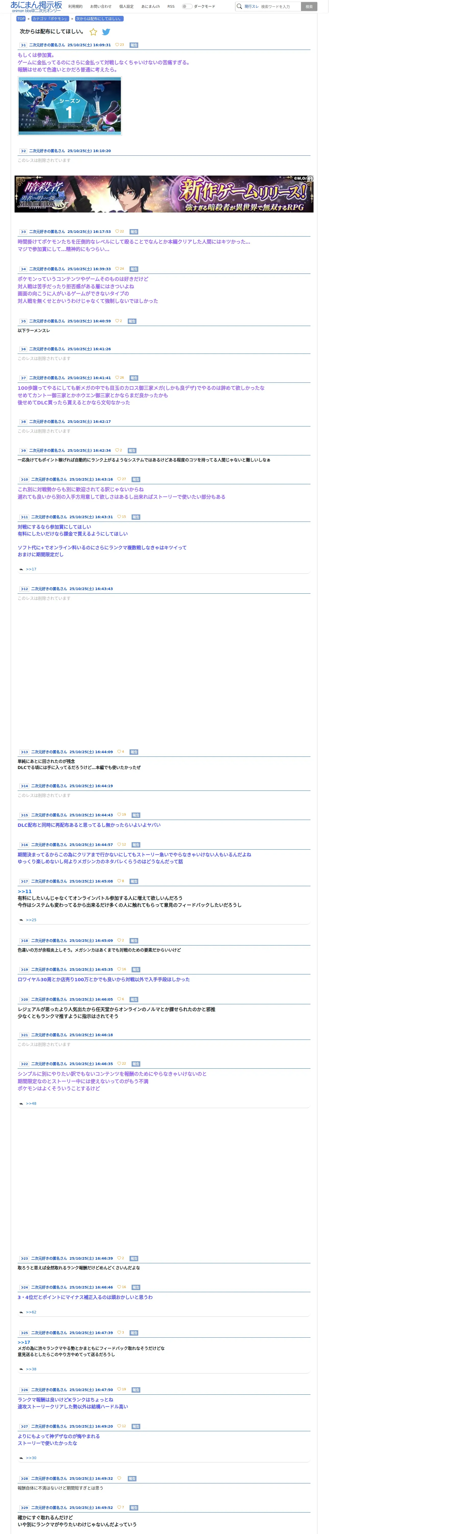Show reply >>38 under post 25
This screenshot has width=463, height=1534.
point(31,1369)
